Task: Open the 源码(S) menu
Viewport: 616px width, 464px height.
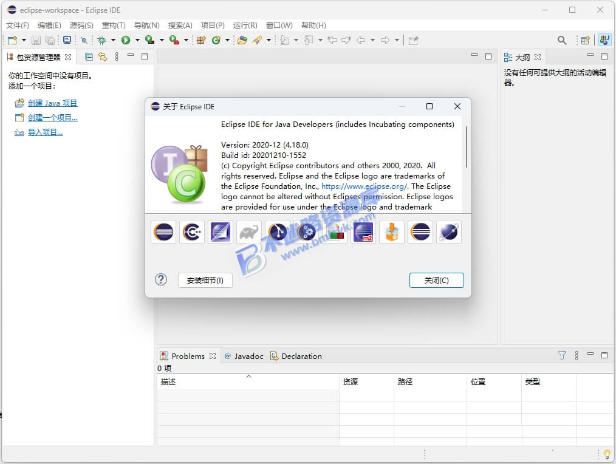Action: pyautogui.click(x=81, y=25)
